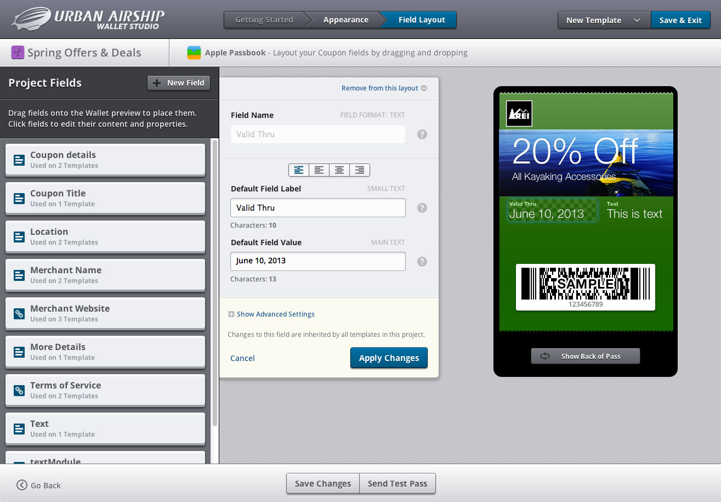The width and height of the screenshot is (721, 502).
Task: Click the Merchant Name field icon
Action: pos(19,275)
